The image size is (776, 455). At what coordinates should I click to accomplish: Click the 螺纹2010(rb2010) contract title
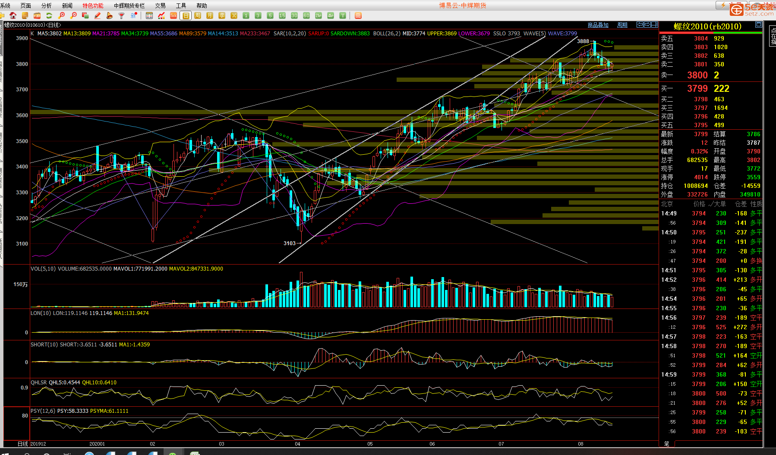click(x=708, y=27)
